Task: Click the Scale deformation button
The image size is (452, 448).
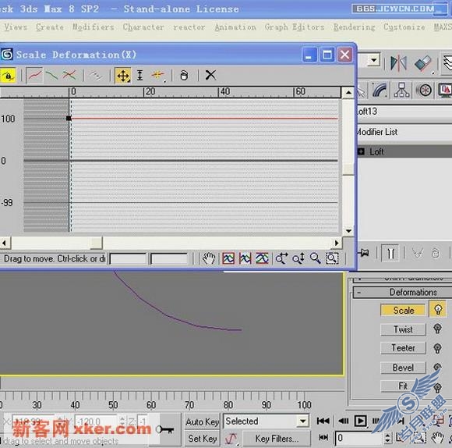Action: coord(403,310)
